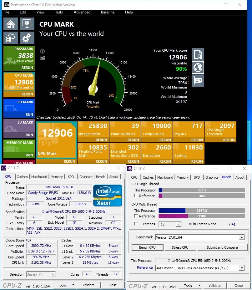Click the right CPU-Z window title icon
Viewport: 252px width, 290px height.
pos(130,169)
